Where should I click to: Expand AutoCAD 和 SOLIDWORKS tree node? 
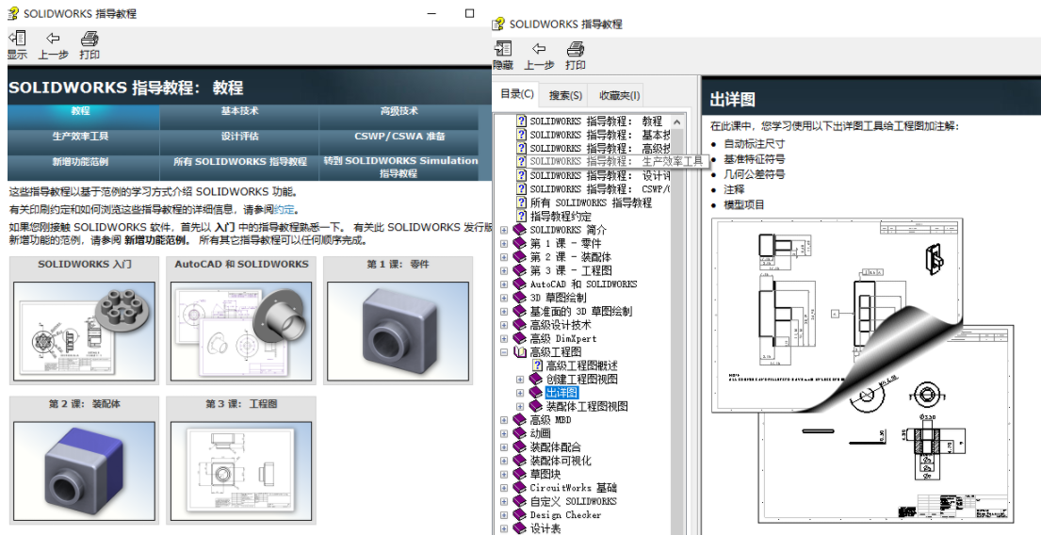tap(504, 284)
